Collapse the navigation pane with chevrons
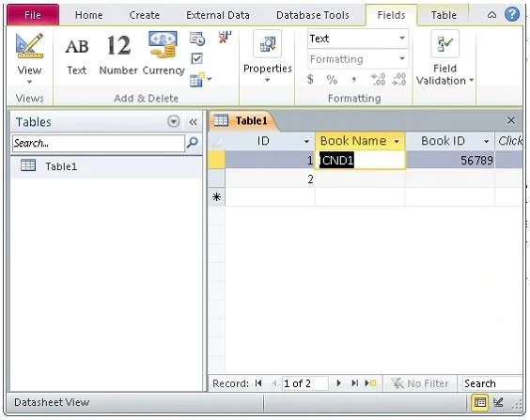 (193, 122)
